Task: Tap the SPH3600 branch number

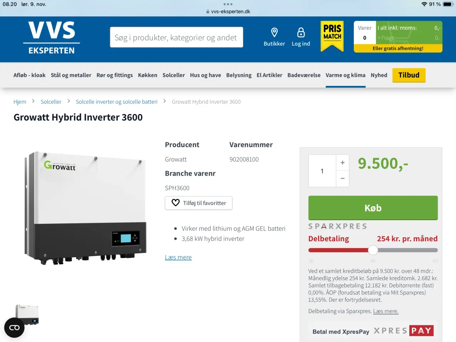Action: click(x=177, y=188)
